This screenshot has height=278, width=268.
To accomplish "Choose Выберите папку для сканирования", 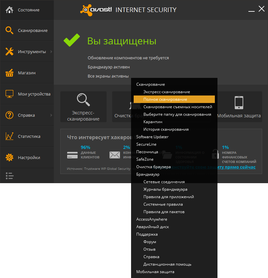I will point(174,114).
